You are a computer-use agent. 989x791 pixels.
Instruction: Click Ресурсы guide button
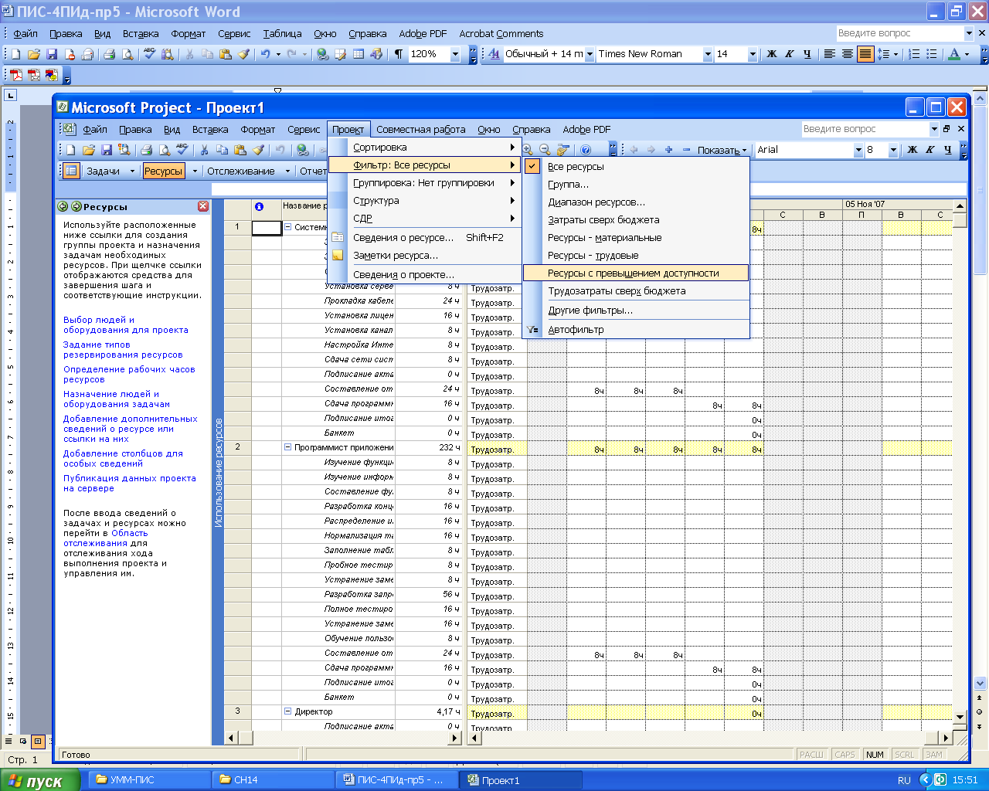164,171
